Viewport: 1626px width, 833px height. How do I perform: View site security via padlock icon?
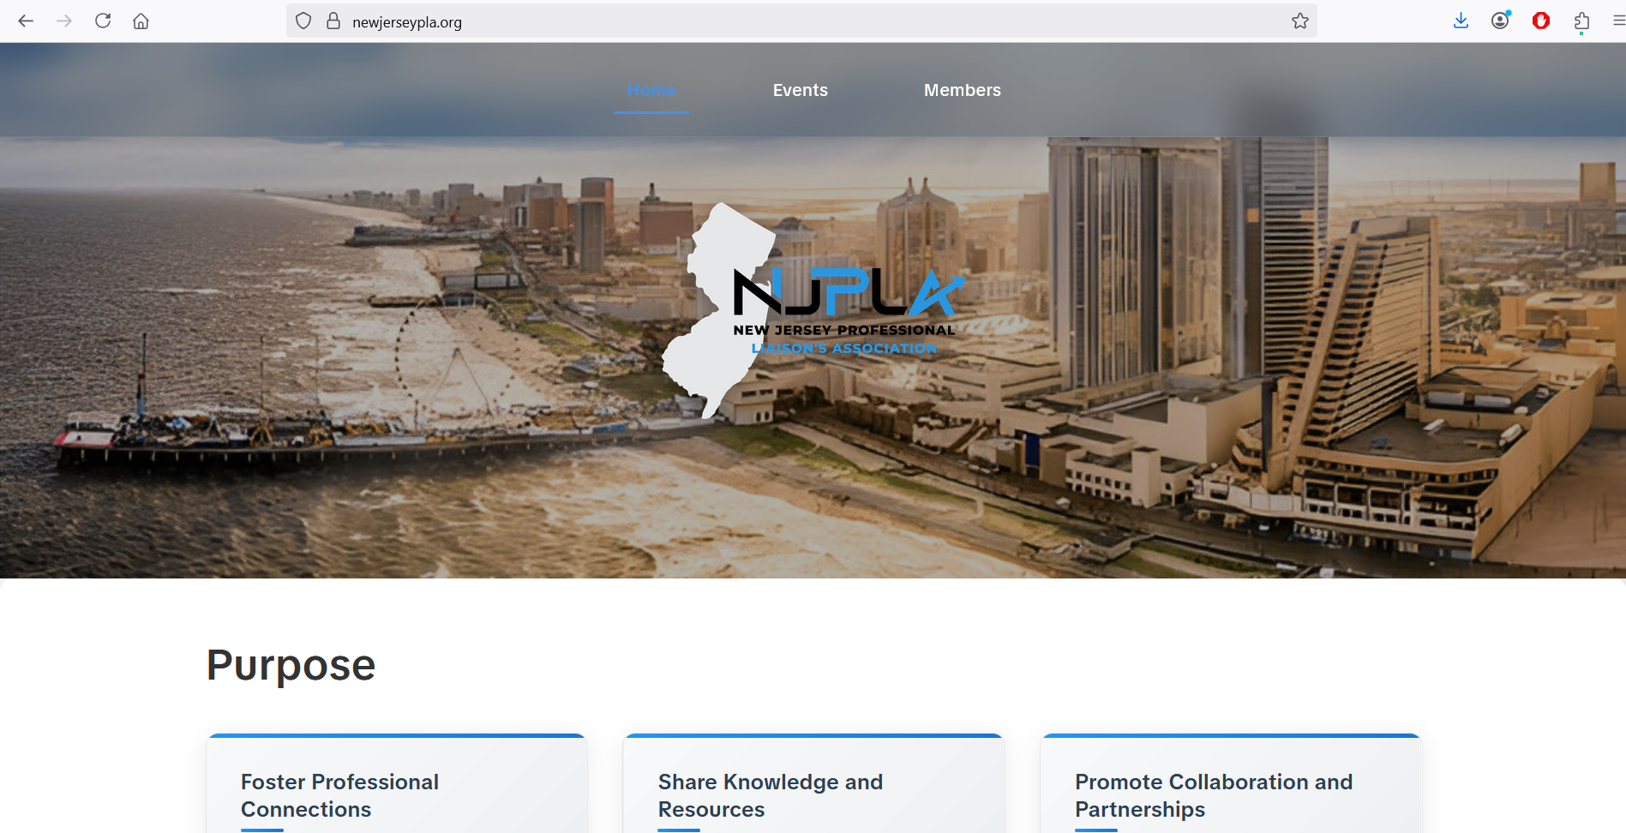pyautogui.click(x=333, y=21)
